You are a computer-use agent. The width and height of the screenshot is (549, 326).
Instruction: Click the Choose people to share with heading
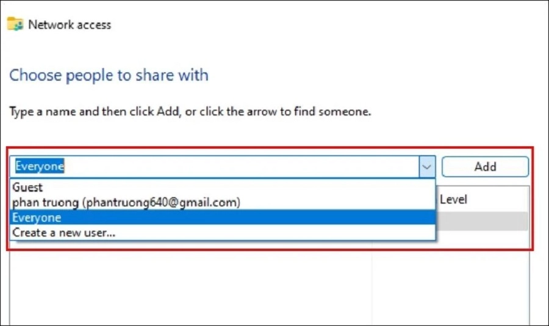(109, 75)
